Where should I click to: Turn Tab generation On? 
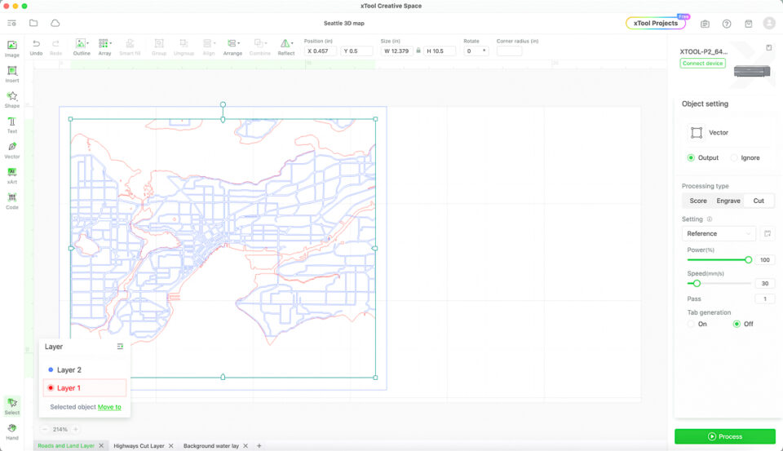tap(692, 325)
